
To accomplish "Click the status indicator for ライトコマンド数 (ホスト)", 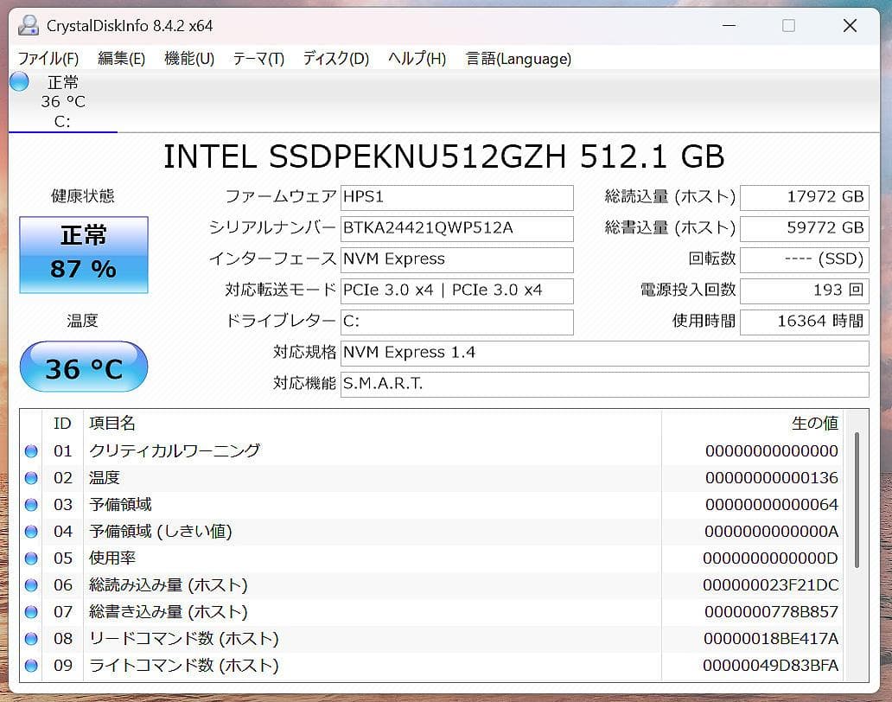I will coord(31,666).
